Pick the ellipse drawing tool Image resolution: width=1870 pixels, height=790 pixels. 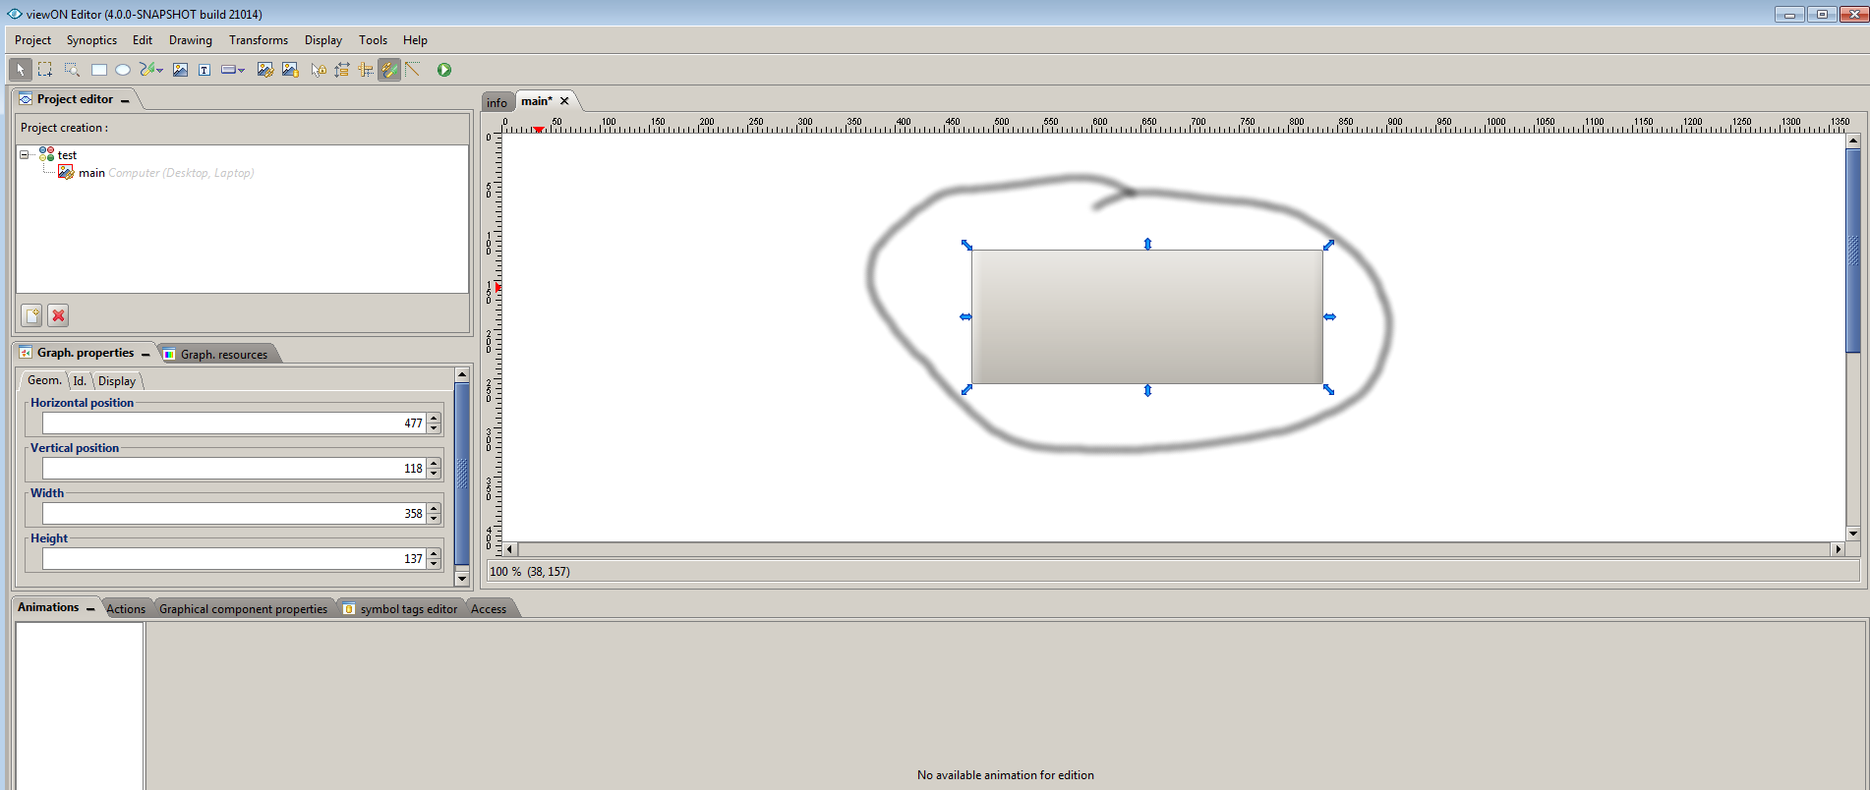click(123, 70)
